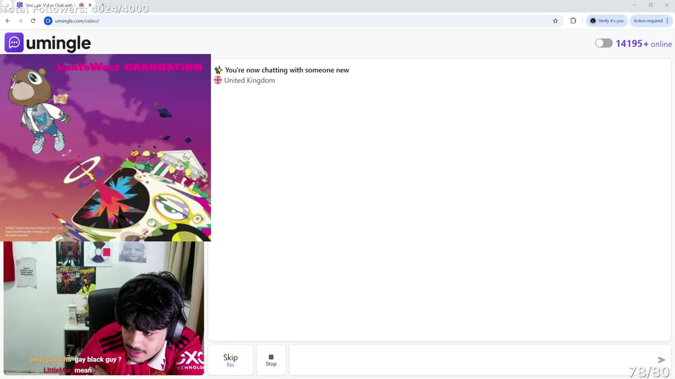Screen dimensions: 675x379
Task: Click the star icon beside chat notice
Action: [218, 69]
